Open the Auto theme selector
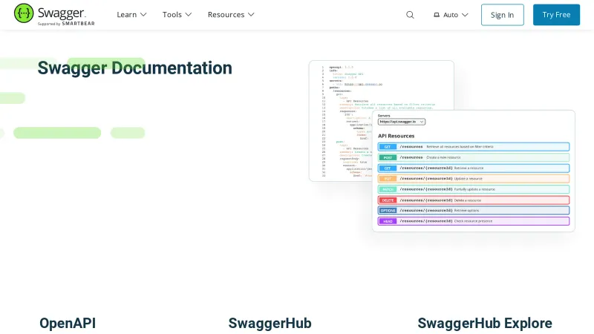The width and height of the screenshot is (594, 334). click(451, 15)
